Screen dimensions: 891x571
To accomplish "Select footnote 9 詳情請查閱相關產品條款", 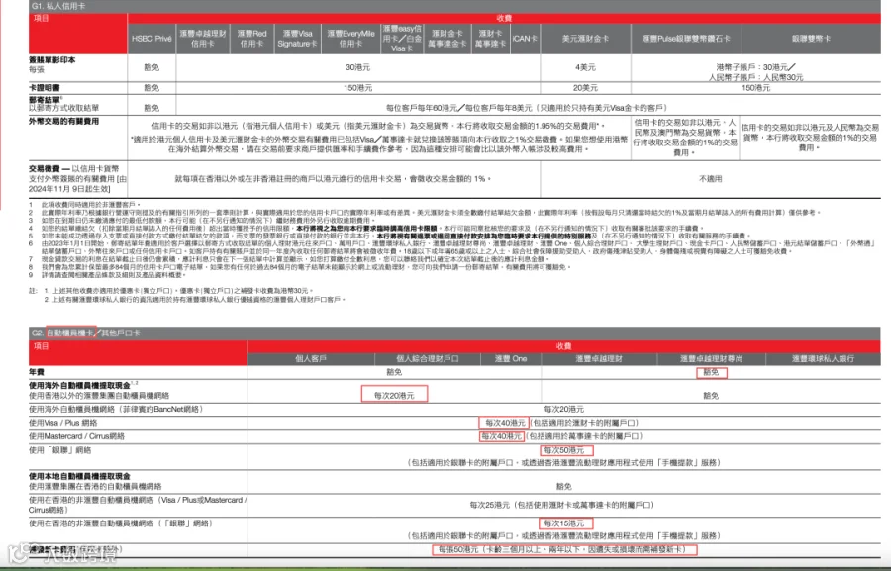I will tap(108, 275).
